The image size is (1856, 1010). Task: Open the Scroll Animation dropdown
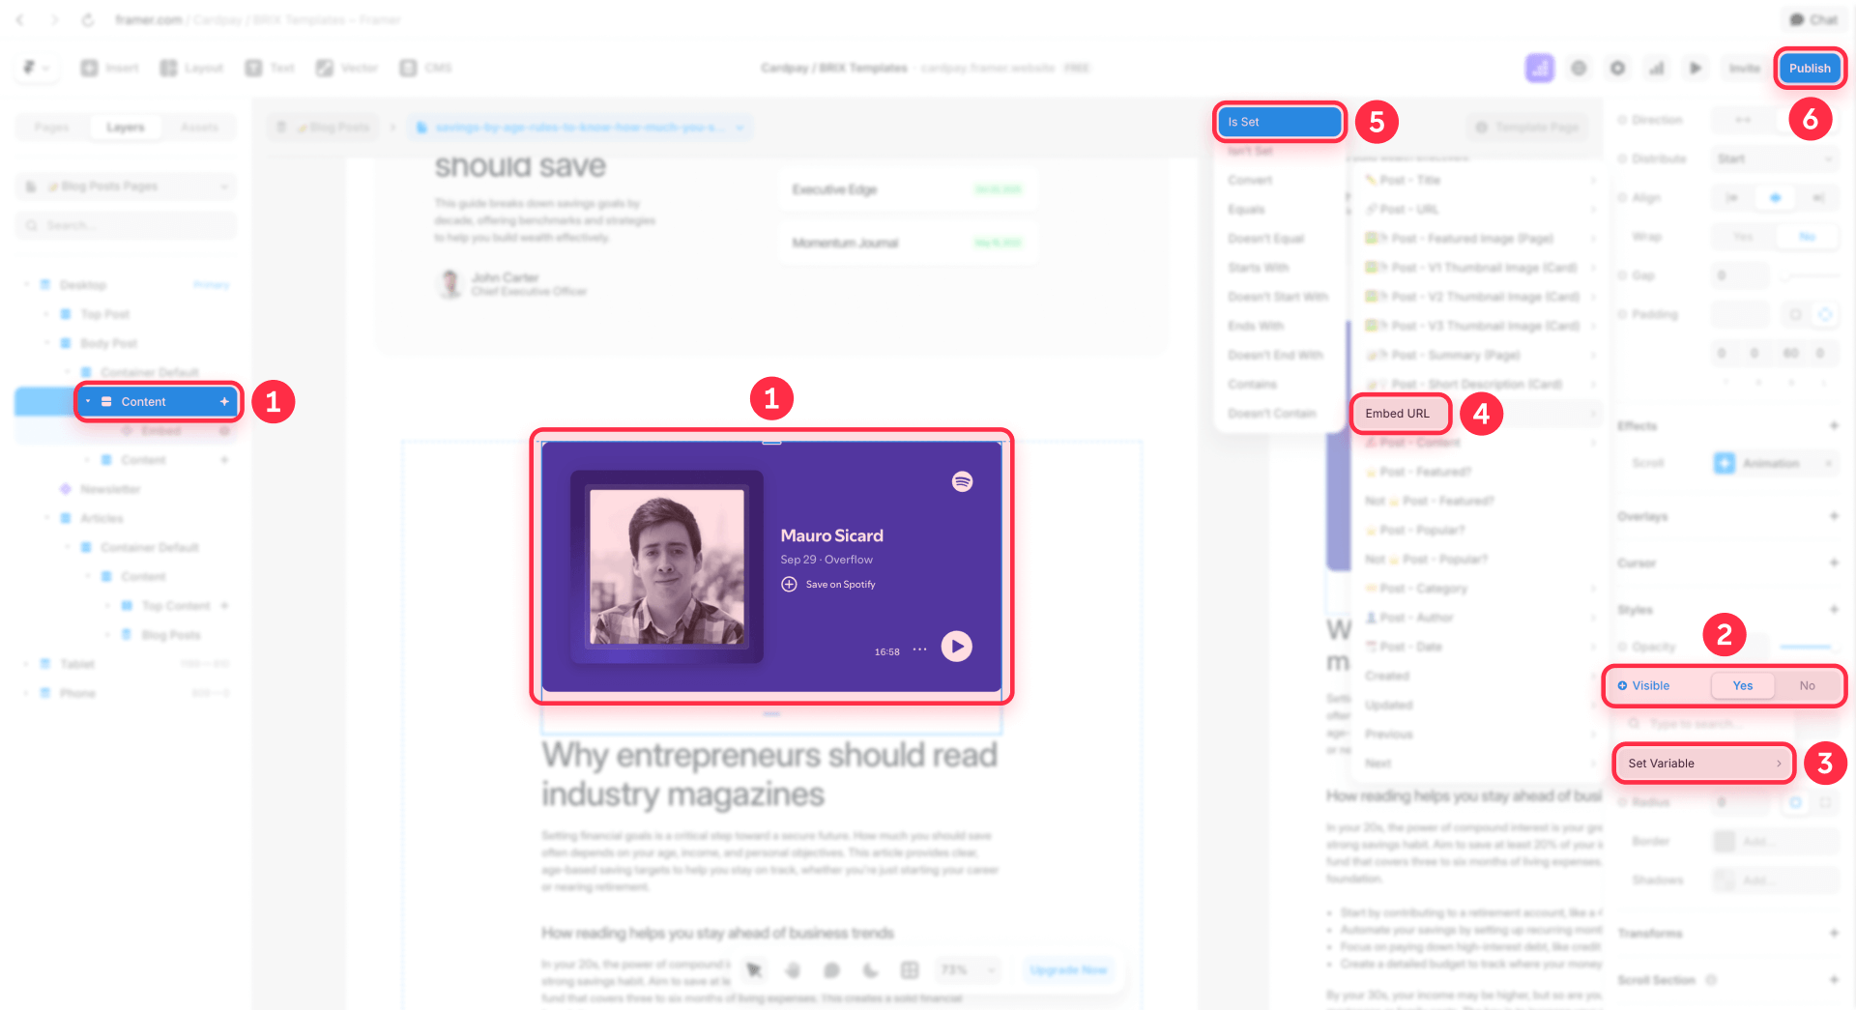tap(1775, 463)
